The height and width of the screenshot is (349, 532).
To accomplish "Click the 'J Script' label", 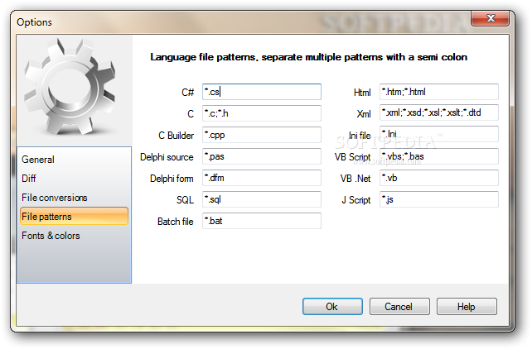I will click(x=356, y=200).
